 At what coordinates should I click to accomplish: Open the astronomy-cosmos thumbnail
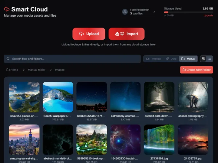(125, 97)
